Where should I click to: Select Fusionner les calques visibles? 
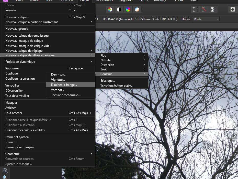click(x=48, y=130)
